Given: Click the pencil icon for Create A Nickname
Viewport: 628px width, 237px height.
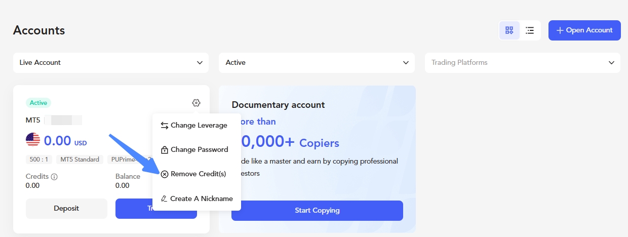Looking at the screenshot, I should point(164,199).
